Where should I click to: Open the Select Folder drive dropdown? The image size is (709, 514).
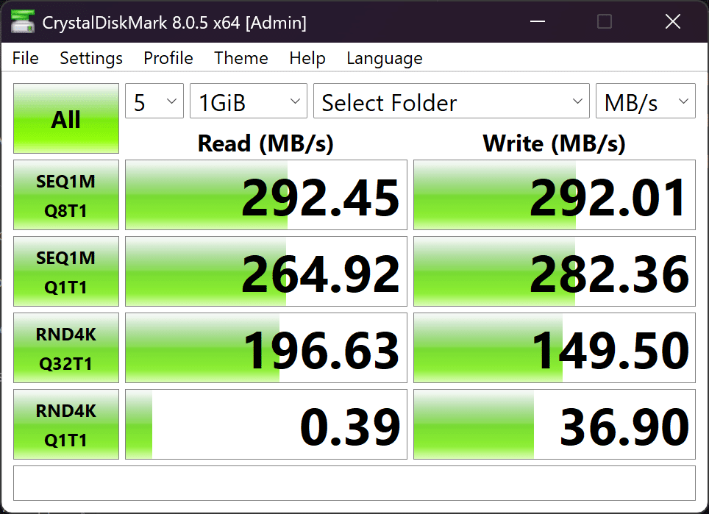(451, 101)
